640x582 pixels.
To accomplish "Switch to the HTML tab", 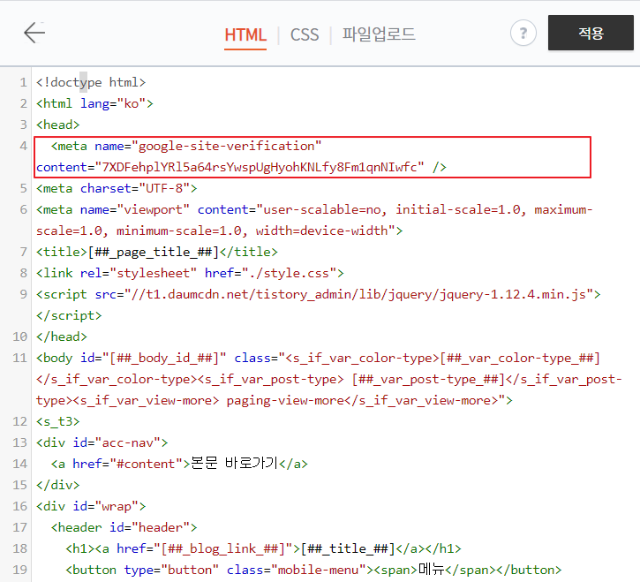I will click(x=245, y=35).
